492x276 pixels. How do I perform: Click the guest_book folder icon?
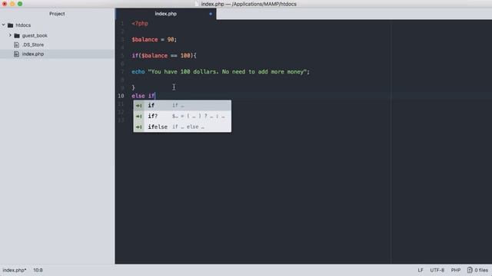pos(17,36)
